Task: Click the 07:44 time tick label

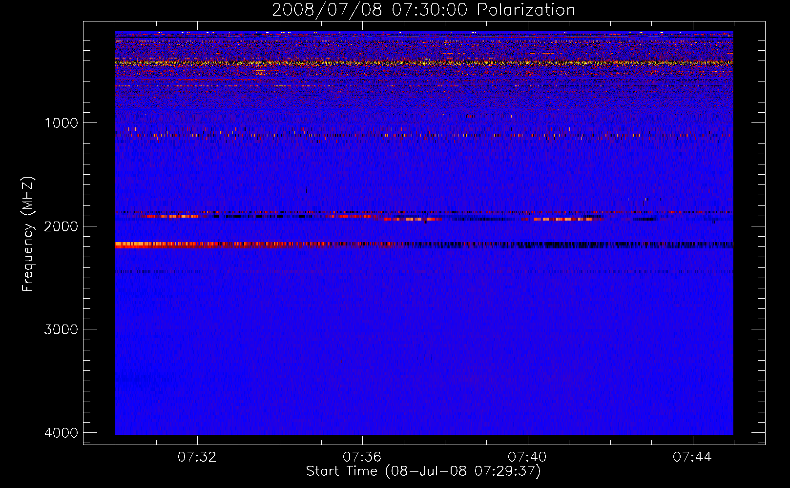Action: pyautogui.click(x=692, y=457)
